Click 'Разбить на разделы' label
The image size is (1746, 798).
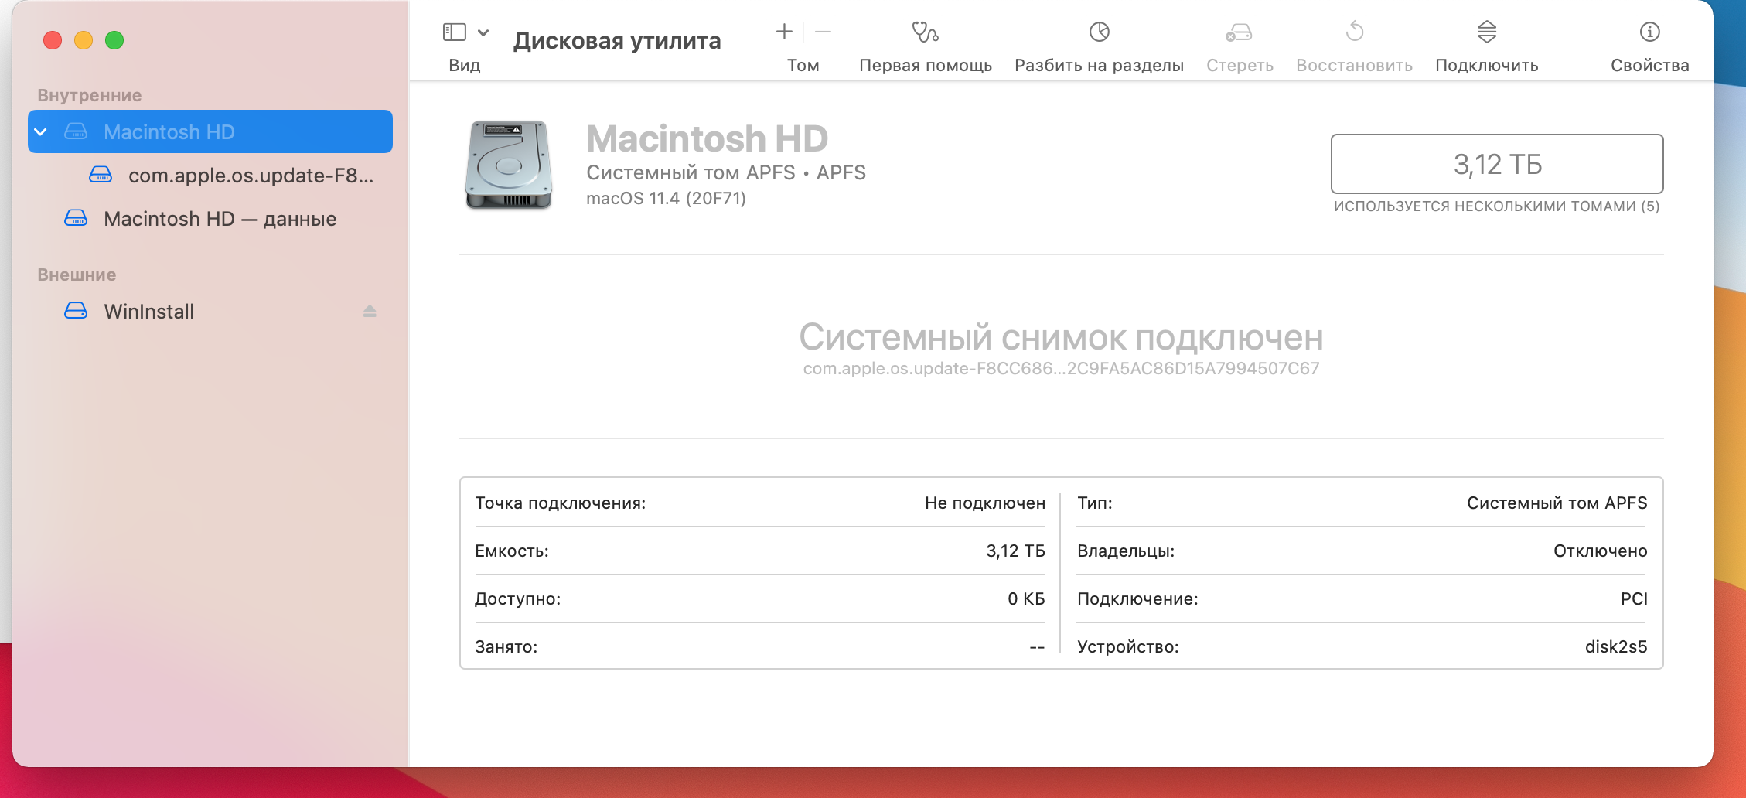click(1099, 66)
